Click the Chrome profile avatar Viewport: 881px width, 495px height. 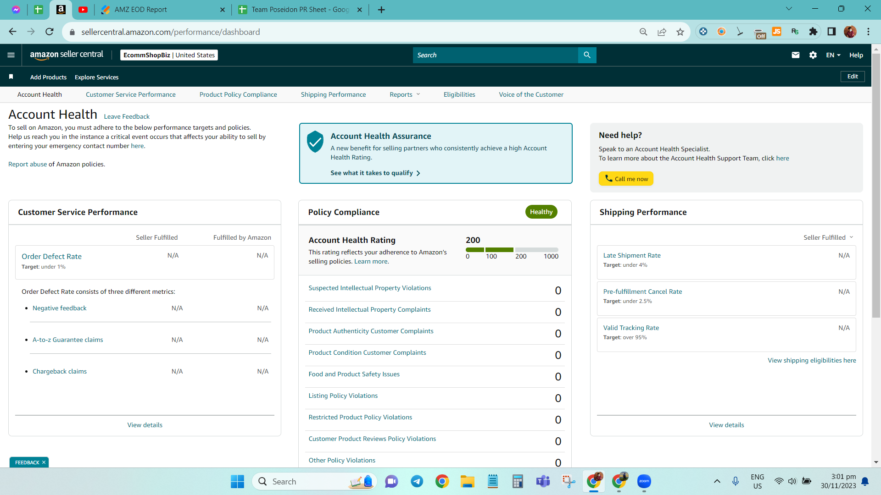[850, 32]
